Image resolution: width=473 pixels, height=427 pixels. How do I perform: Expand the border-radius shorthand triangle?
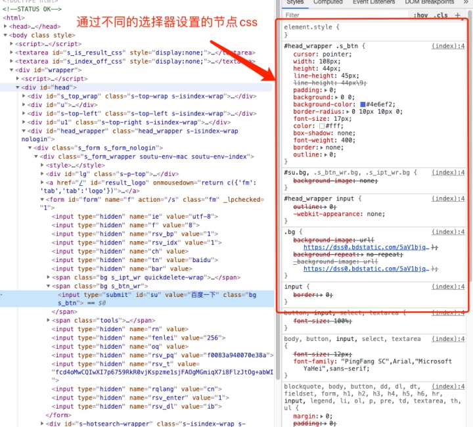(348, 112)
